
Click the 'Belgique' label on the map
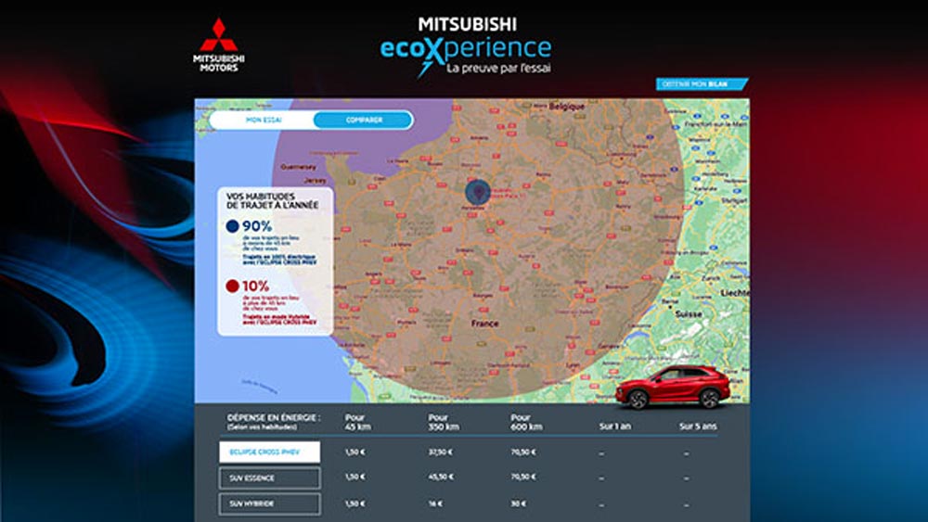pos(567,107)
